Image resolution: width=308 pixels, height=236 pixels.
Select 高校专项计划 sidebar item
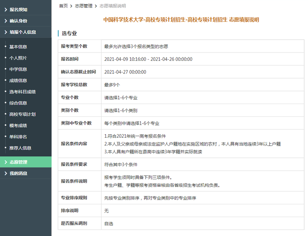[23, 114]
